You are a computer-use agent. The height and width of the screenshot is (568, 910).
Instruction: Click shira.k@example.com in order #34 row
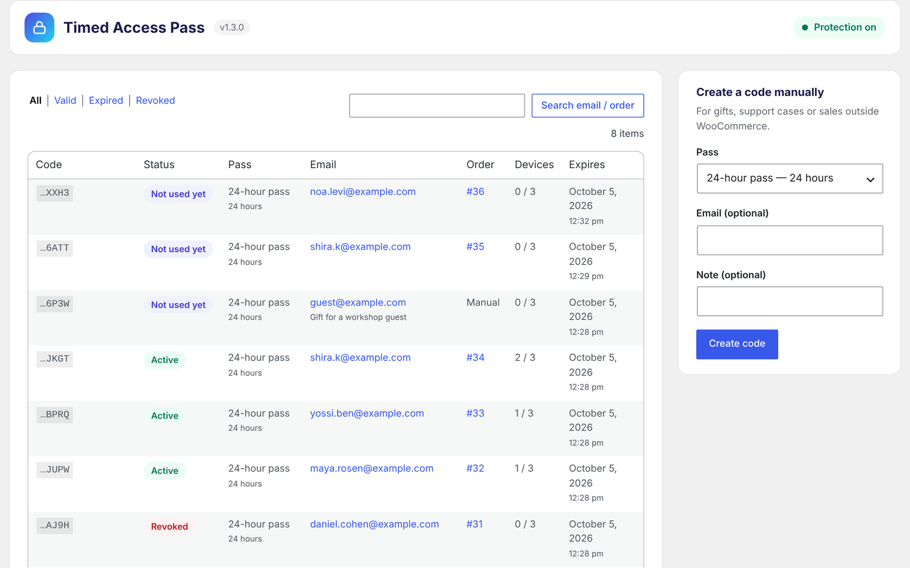[360, 358]
